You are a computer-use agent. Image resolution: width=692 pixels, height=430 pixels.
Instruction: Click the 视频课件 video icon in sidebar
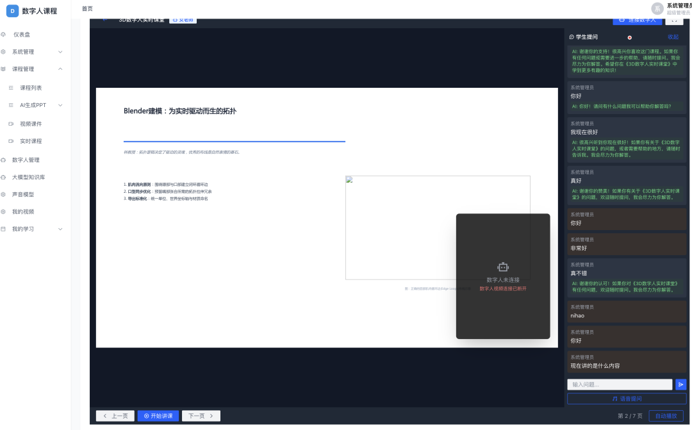pos(11,124)
